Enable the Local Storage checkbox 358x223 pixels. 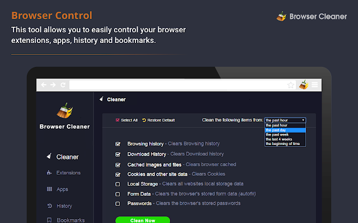click(117, 184)
